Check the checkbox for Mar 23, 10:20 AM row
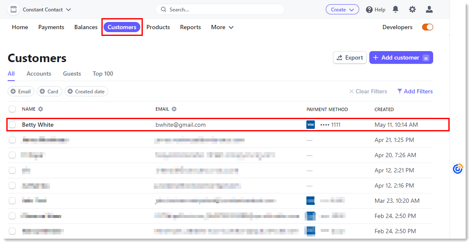Image resolution: width=472 pixels, height=245 pixels. tap(12, 201)
